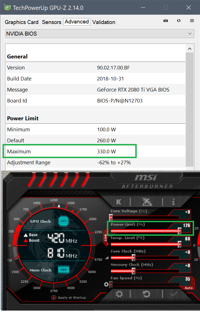Click the Adjustment Range -62% to +27%
Screen dimensions: 200x312
[x=114, y=163]
